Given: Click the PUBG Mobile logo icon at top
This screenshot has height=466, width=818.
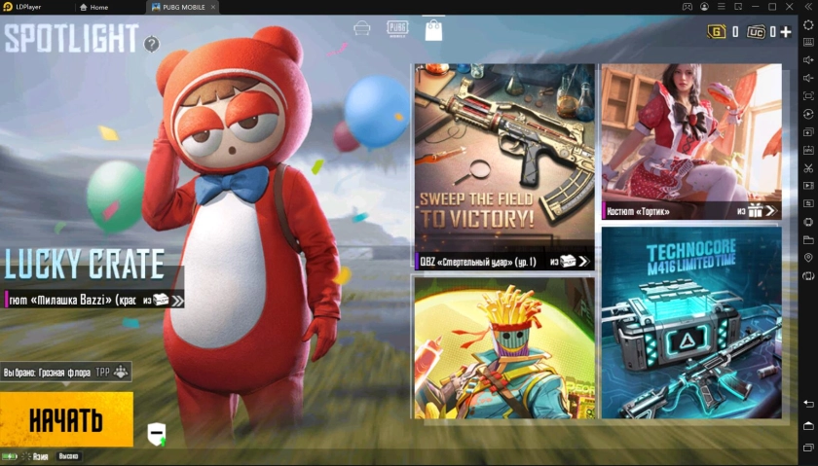Looking at the screenshot, I should 397,28.
